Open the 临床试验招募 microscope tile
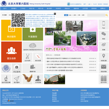109x109 pixels. point(6,79)
